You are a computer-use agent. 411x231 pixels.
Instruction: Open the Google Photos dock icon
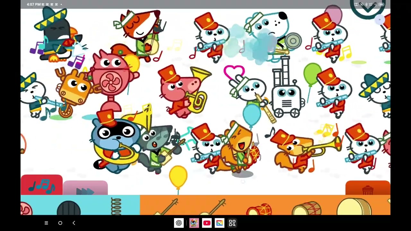[219, 223]
